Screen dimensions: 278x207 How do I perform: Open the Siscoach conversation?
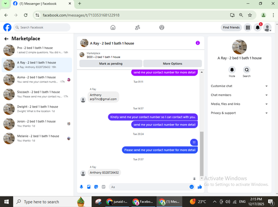37,94
